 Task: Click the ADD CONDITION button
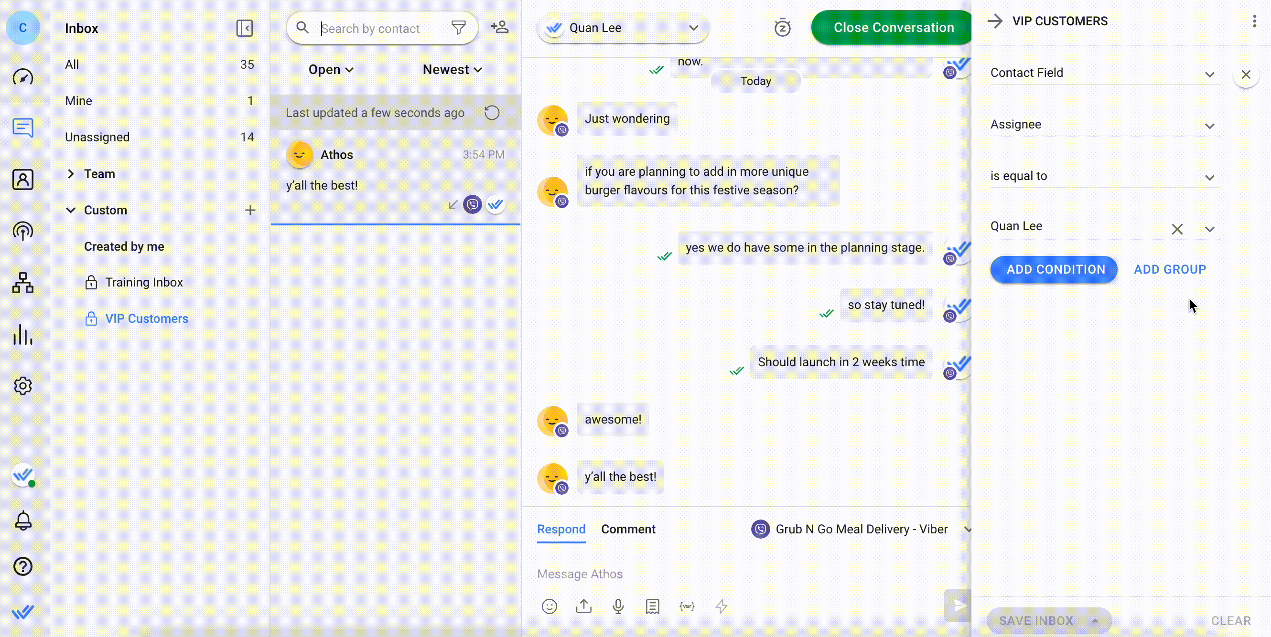coord(1054,269)
